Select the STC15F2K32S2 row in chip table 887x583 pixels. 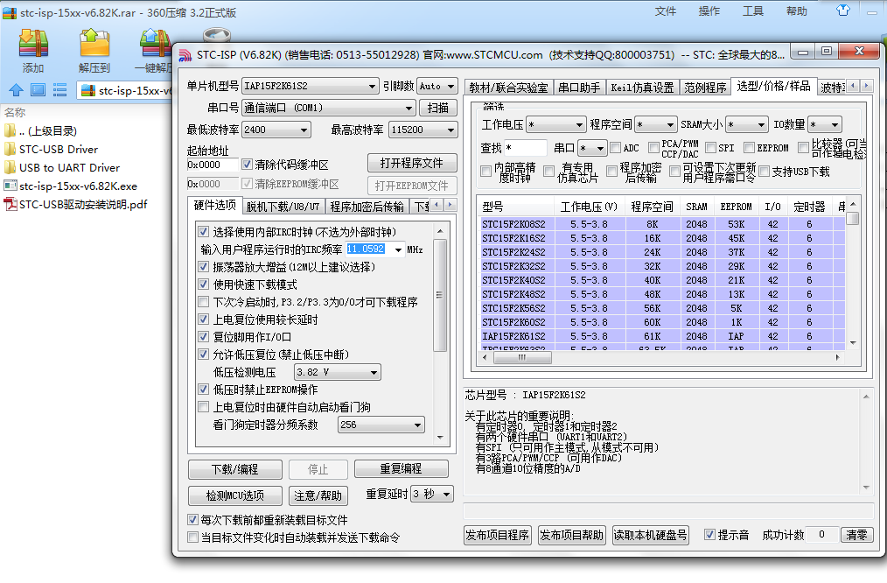point(662,266)
